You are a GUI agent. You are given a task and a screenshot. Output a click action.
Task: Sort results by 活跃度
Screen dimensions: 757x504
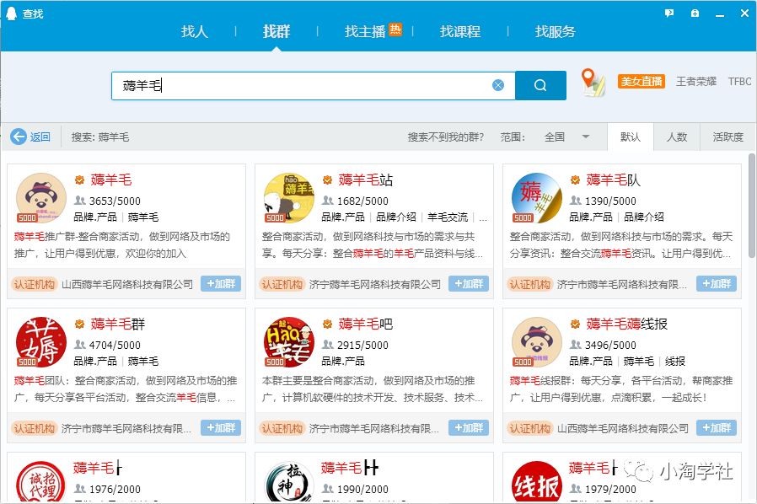[728, 137]
